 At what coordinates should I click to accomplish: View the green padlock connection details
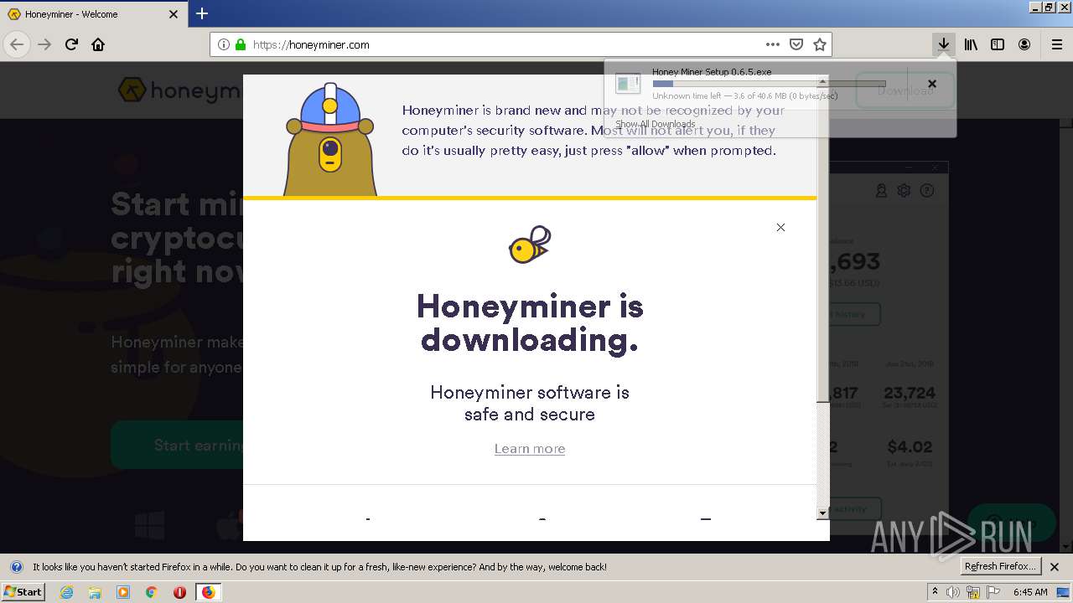click(241, 44)
